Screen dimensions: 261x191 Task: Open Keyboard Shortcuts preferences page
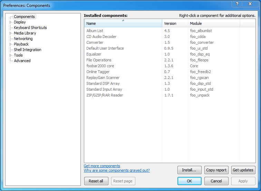[30, 28]
